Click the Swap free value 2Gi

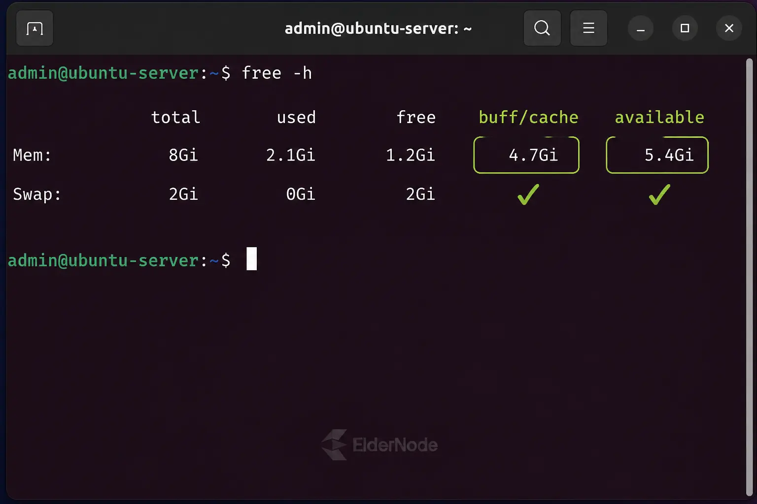420,194
